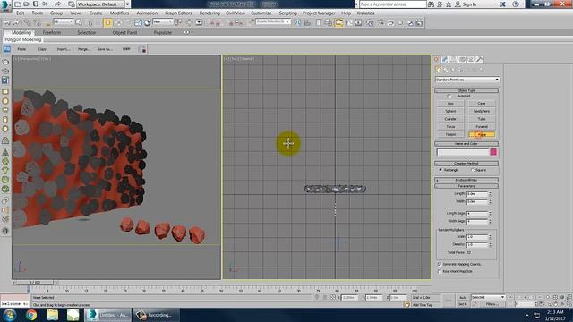
Task: Open the Standard Primitives dropdown
Action: (467, 80)
